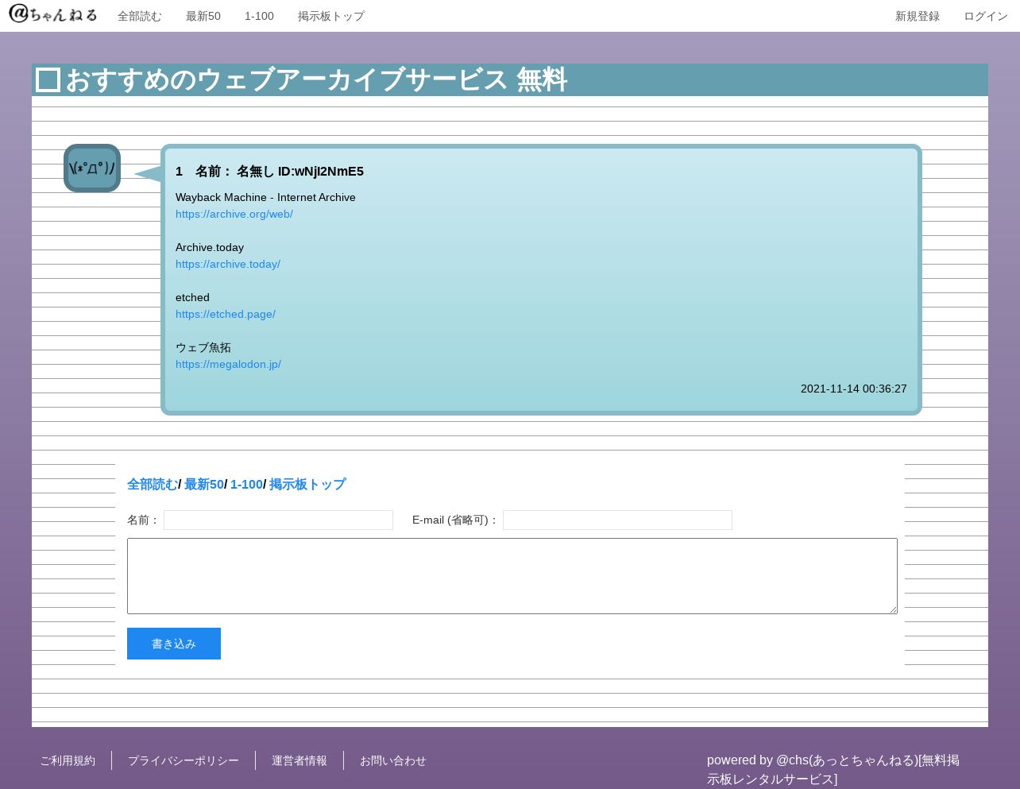The height and width of the screenshot is (789, 1020).
Task: Click the ログイン link
Action: (985, 16)
